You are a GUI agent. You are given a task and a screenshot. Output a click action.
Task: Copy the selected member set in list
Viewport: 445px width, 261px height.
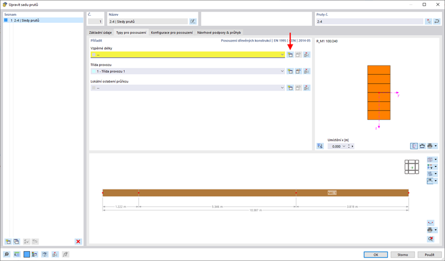coord(16,242)
